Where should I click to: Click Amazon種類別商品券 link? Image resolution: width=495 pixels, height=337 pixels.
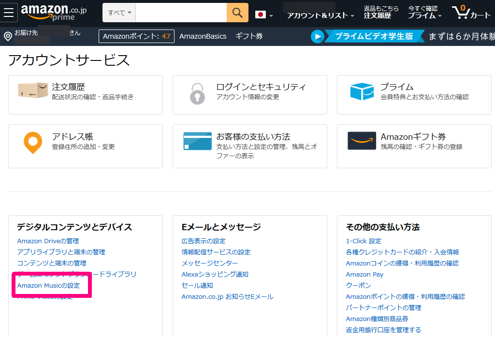pos(377,319)
